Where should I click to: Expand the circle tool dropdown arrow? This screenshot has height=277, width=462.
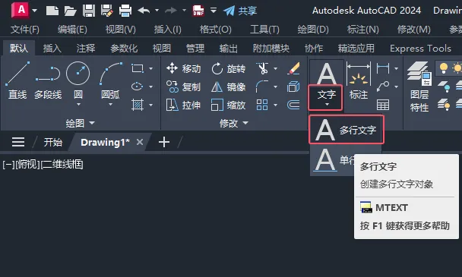[78, 105]
